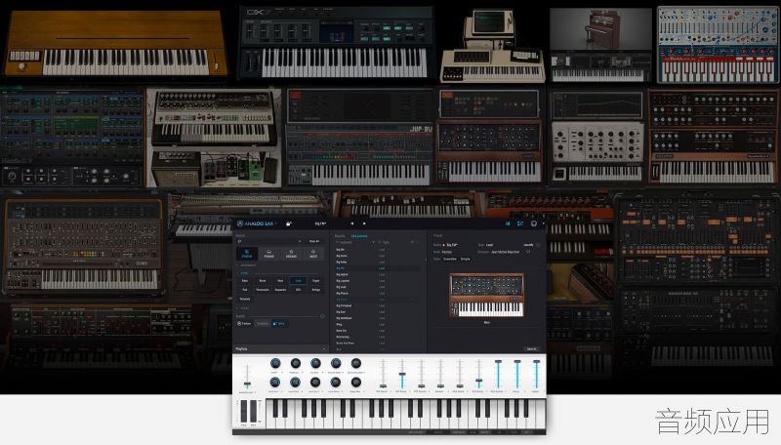781x445 pixels.
Task: Click the mod wheel
Action: (253, 411)
